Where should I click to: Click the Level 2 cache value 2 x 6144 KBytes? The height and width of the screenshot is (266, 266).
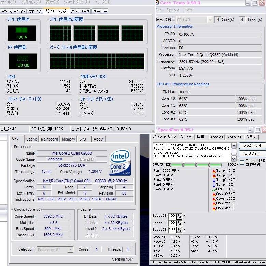pyautogui.click(x=116, y=229)
